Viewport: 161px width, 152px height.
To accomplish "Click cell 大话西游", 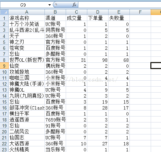I will pyautogui.click(x=27, y=143).
